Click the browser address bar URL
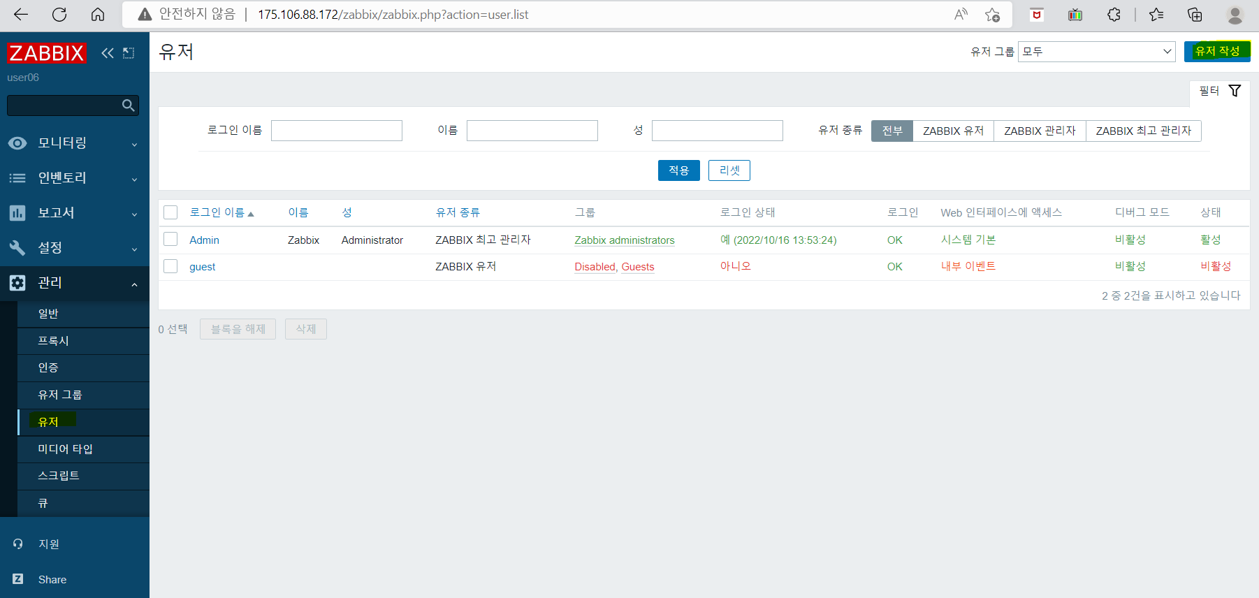1259x598 pixels. click(393, 15)
